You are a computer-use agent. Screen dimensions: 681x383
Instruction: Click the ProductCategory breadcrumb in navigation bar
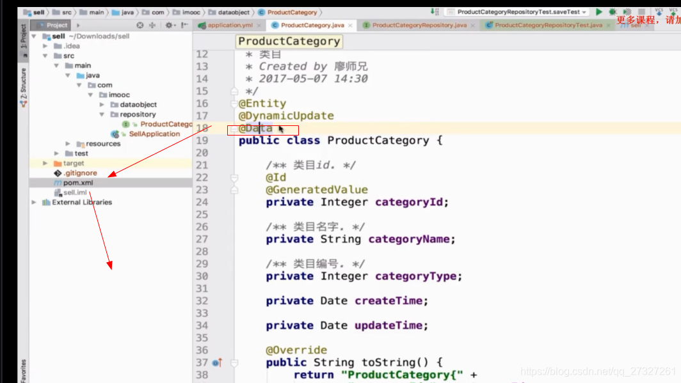click(x=287, y=13)
